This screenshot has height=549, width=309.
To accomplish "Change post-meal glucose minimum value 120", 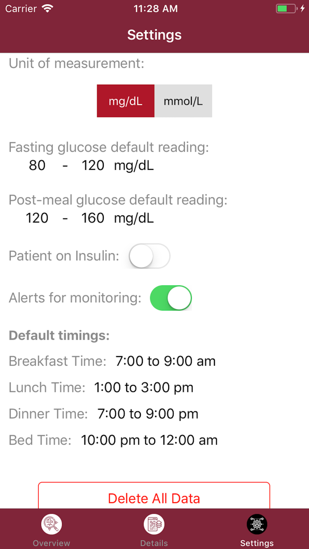I will pyautogui.click(x=38, y=218).
